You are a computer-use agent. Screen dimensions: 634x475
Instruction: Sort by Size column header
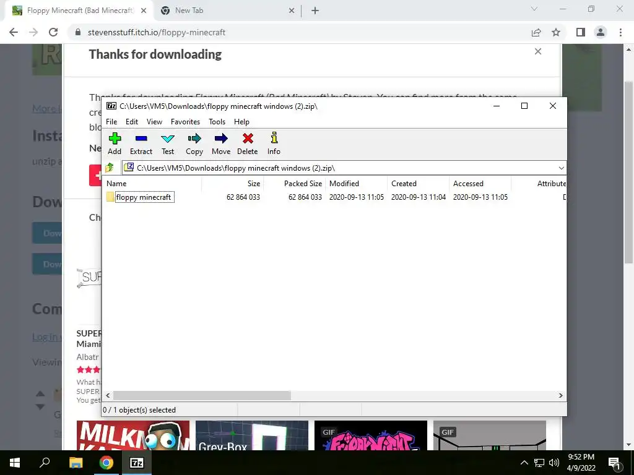pos(233,183)
